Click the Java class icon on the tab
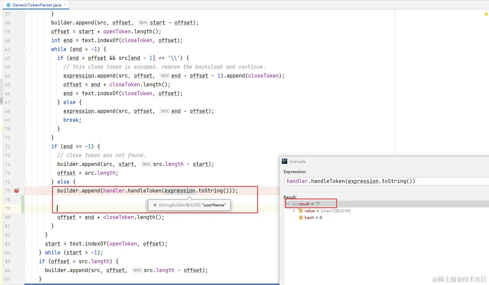Viewport: 489px width, 285px height. pyautogui.click(x=9, y=5)
